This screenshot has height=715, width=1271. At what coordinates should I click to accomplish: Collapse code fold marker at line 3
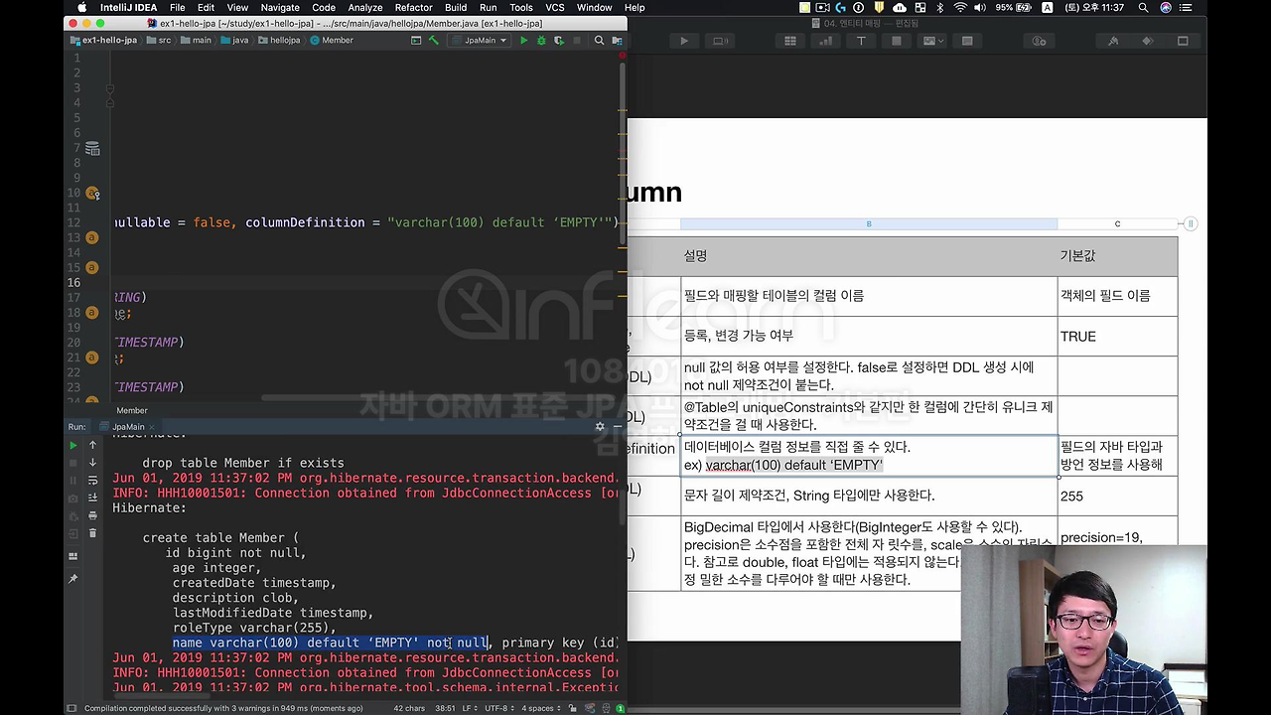tap(109, 88)
